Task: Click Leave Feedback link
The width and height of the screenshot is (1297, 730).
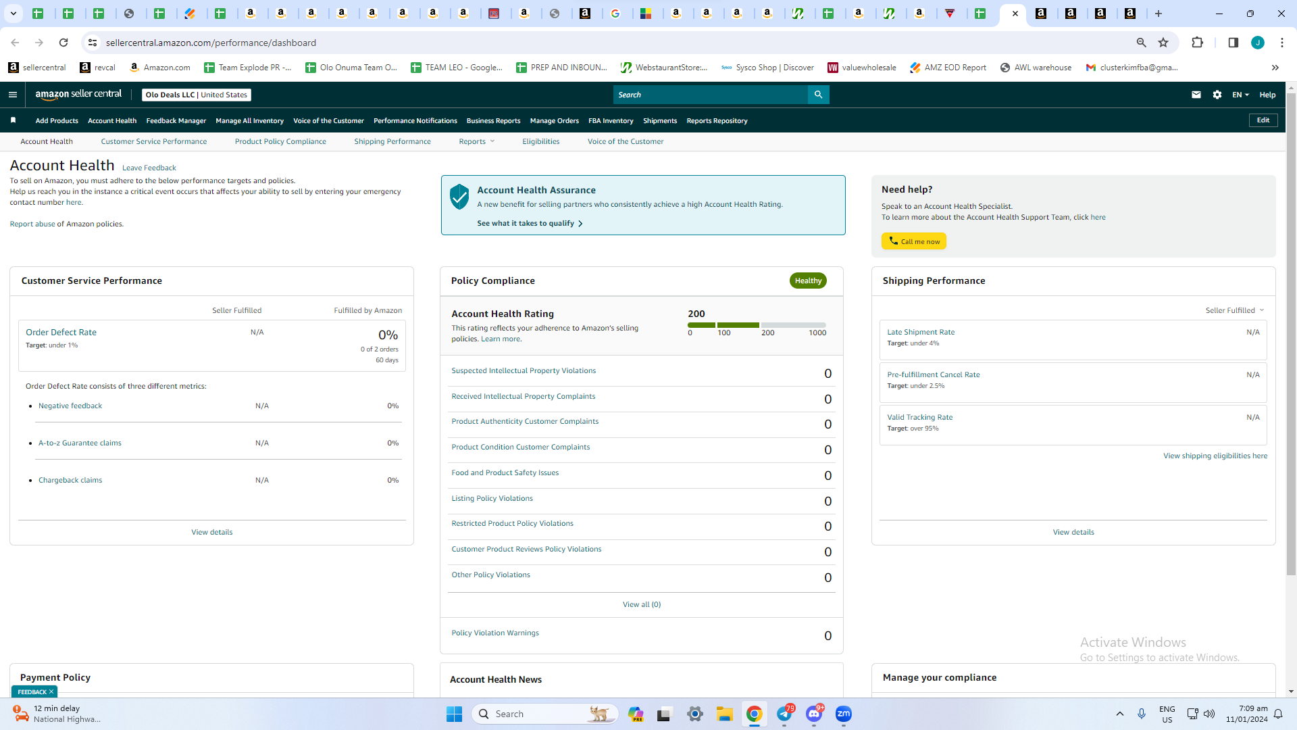Action: (149, 168)
